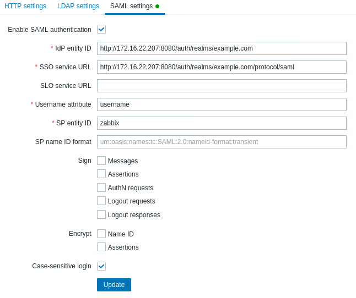The image size is (356, 298).
Task: Click the IdP entity ID field
Action: coord(222,48)
